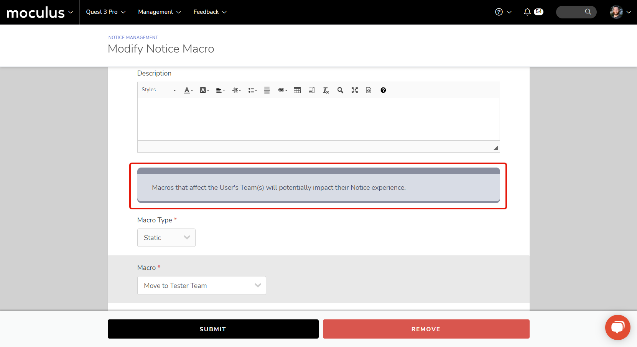Click the insert link icon
637x347 pixels.
click(283, 90)
